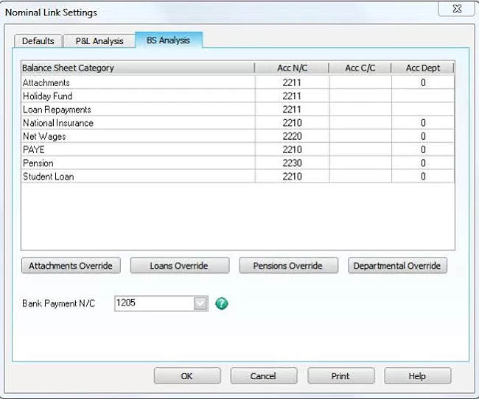Click Acc N/C 2230 for Pension
Image resolution: width=479 pixels, height=399 pixels.
coord(292,163)
